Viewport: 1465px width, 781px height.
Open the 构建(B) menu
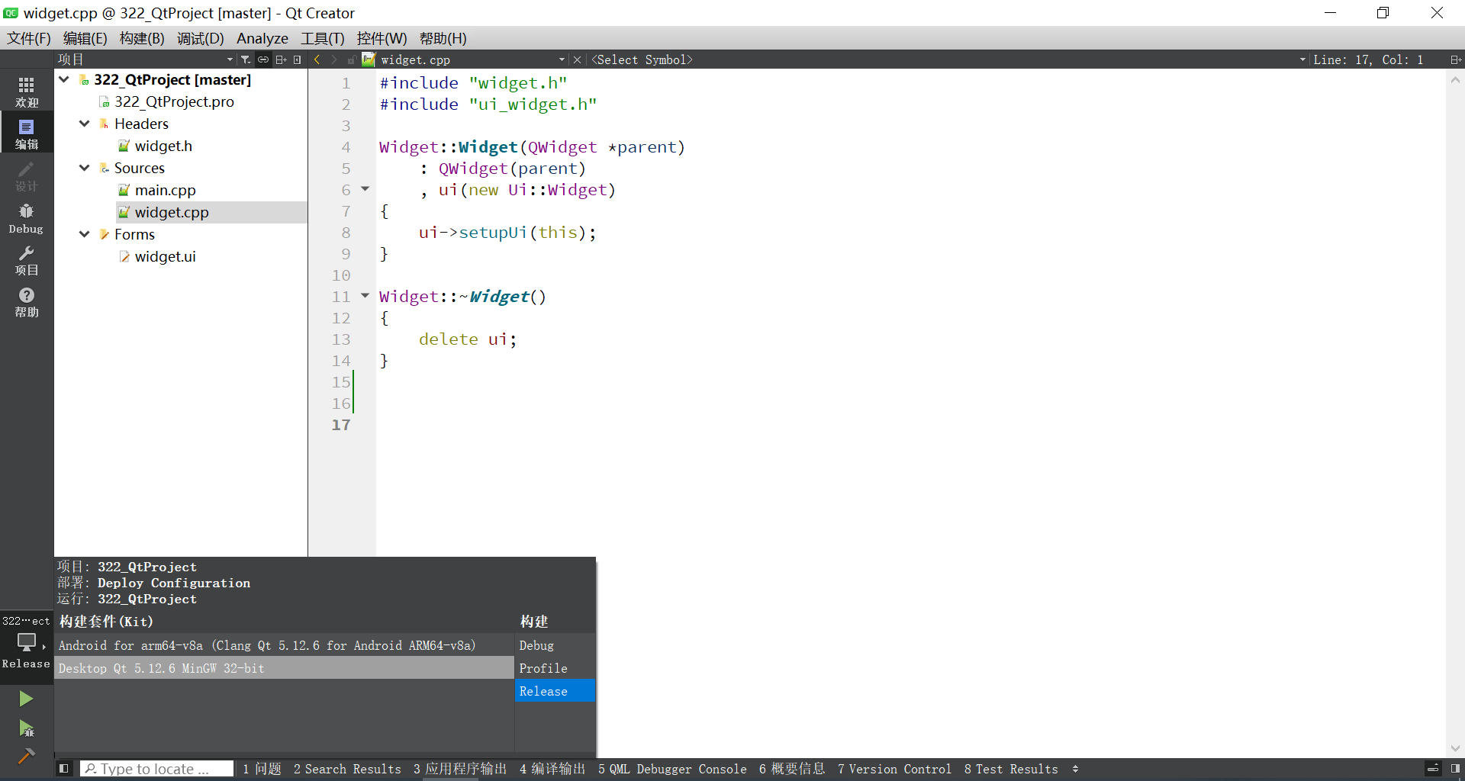(142, 38)
